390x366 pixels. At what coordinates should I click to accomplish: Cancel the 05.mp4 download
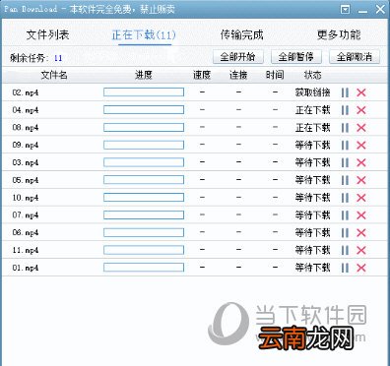(361, 180)
